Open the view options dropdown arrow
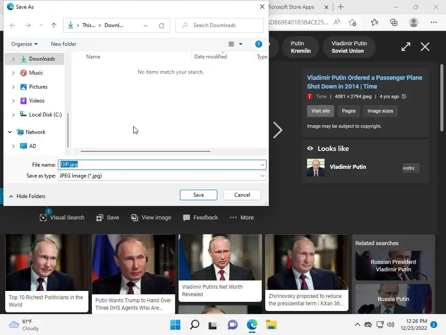 (x=240, y=44)
